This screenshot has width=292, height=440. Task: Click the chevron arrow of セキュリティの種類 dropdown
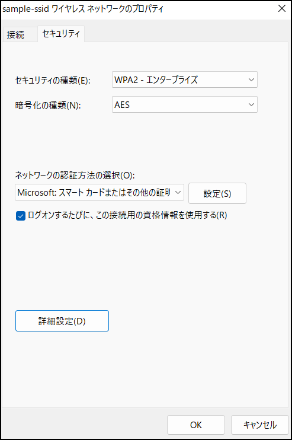(251, 79)
